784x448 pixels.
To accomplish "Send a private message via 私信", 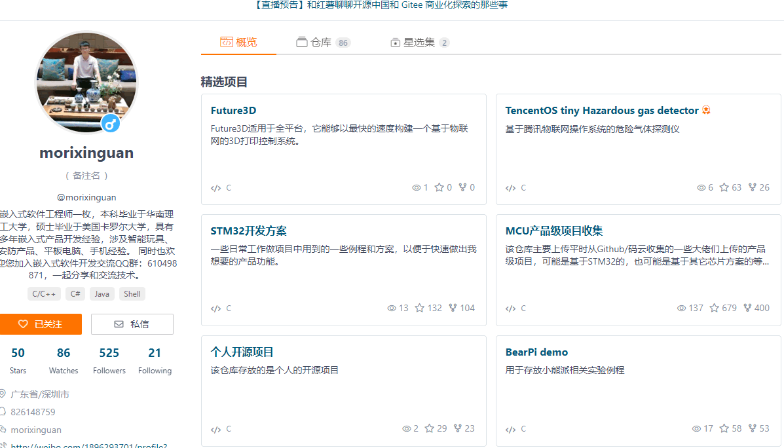I will click(x=132, y=324).
